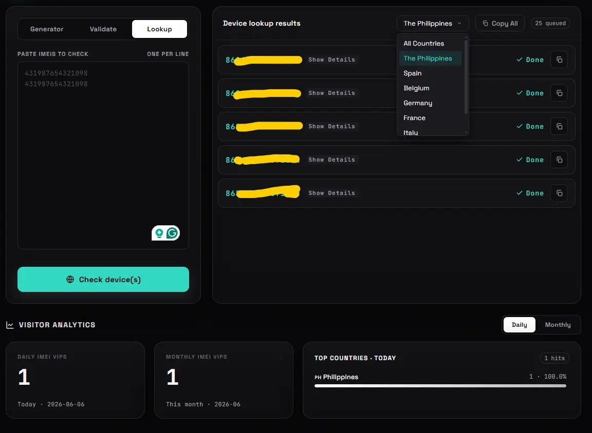The height and width of the screenshot is (433, 592).
Task: Copy the fifth lookup result row
Action: (x=559, y=193)
